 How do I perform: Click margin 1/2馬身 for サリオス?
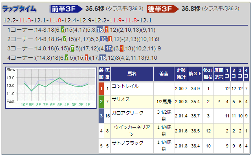(x=164, y=102)
